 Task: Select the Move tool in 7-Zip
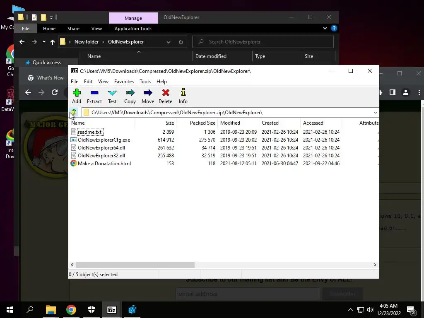tap(148, 96)
